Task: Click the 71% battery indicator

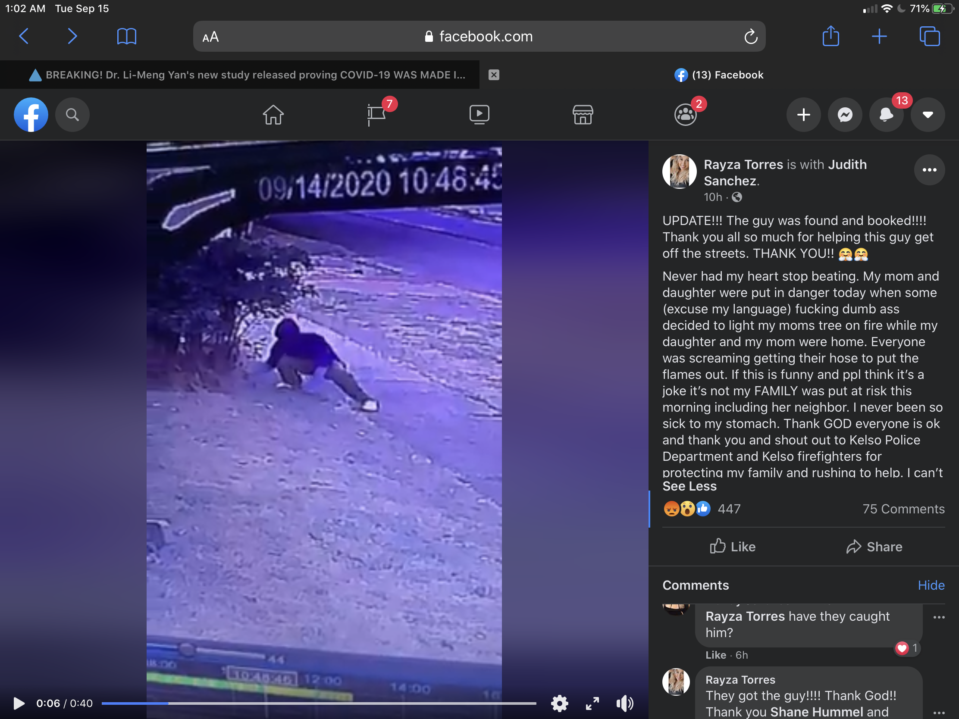Action: (932, 9)
